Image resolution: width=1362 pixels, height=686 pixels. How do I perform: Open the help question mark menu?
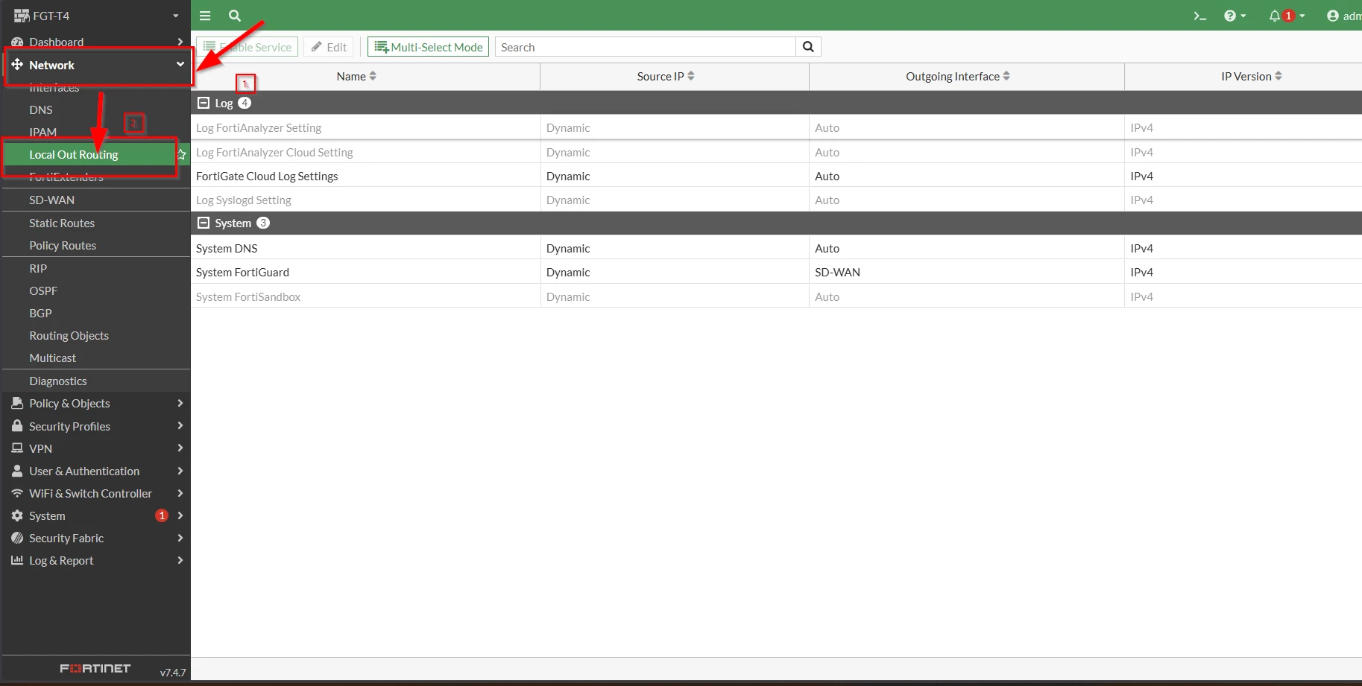click(1235, 16)
